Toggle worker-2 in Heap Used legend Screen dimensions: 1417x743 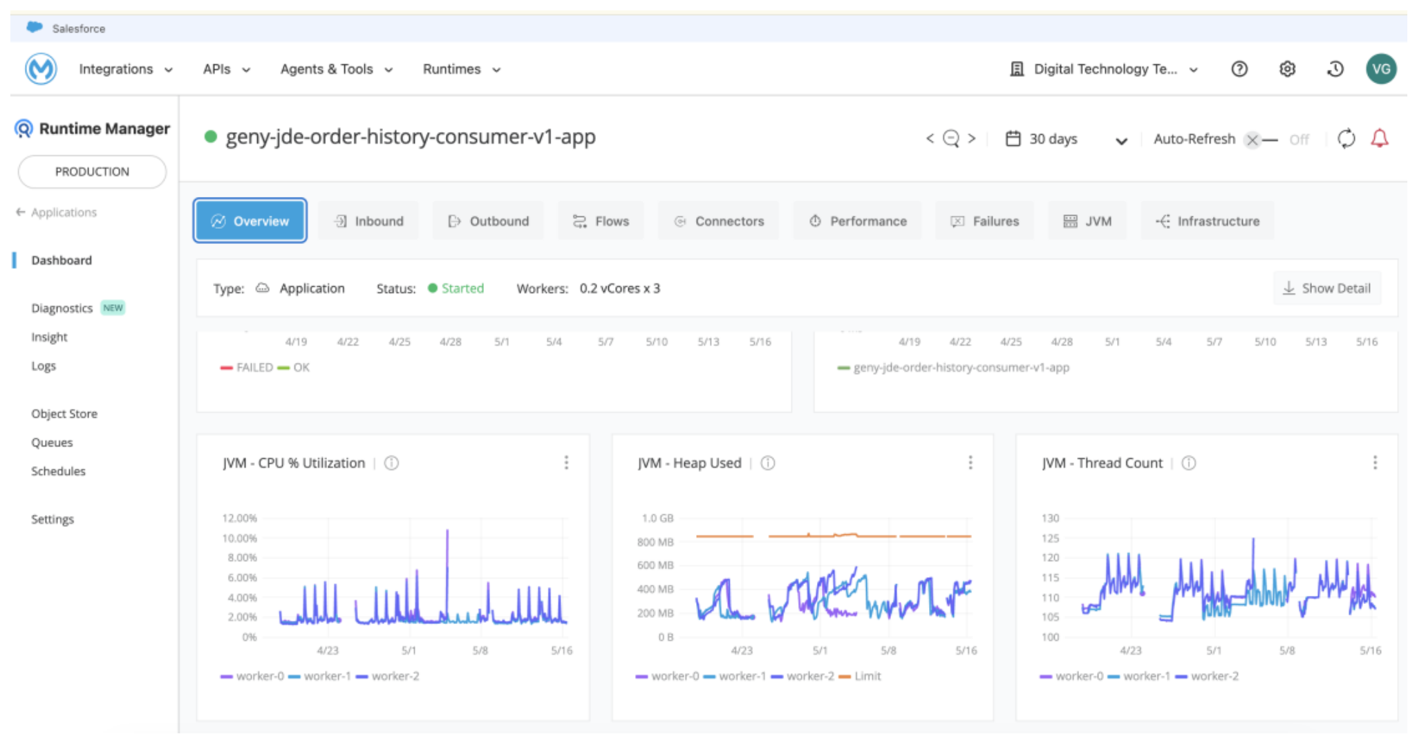[x=802, y=676]
